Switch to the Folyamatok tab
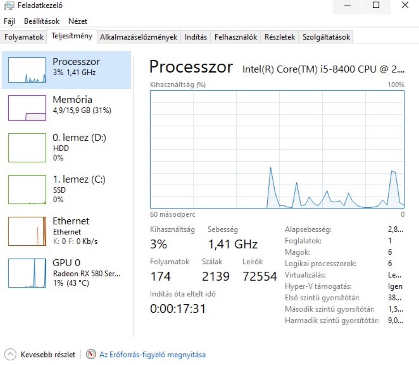The width and height of the screenshot is (419, 365). pyautogui.click(x=24, y=37)
